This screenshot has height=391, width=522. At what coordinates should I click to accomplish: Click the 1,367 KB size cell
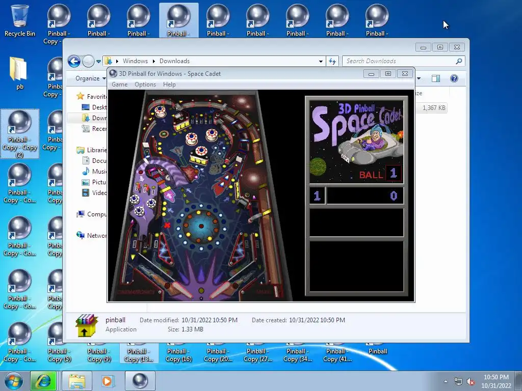pyautogui.click(x=433, y=108)
